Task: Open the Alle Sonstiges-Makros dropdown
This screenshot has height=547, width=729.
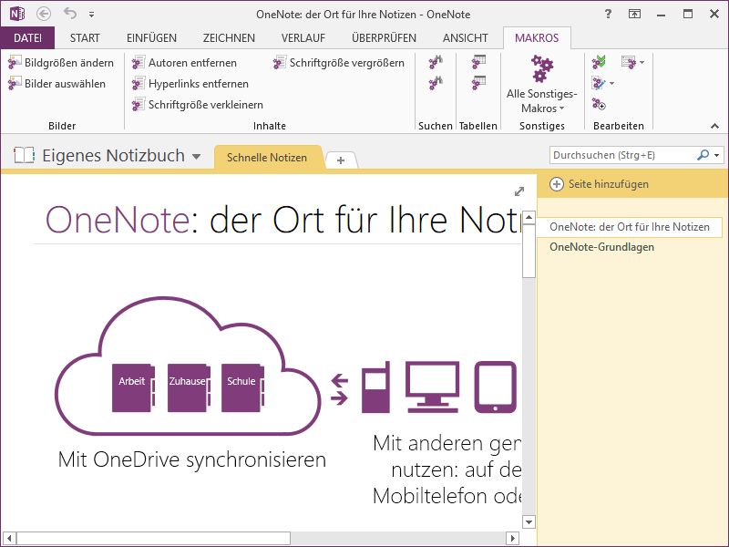Action: 542,84
